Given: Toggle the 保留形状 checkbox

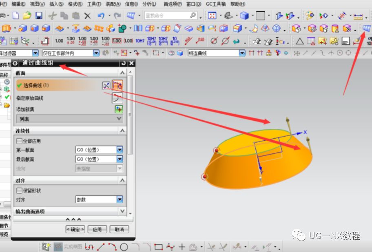Looking at the screenshot, I should click(19, 190).
